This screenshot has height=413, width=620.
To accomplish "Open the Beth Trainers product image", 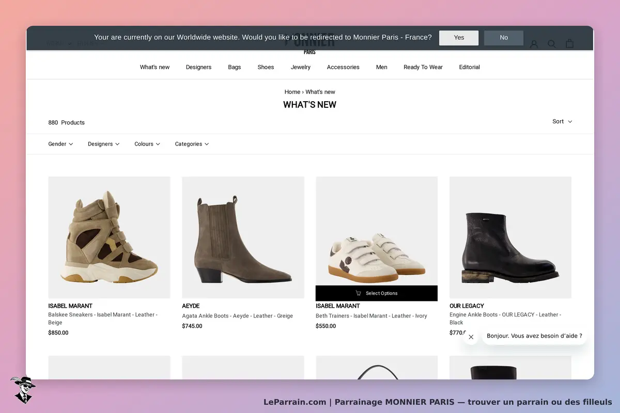I will [x=377, y=231].
